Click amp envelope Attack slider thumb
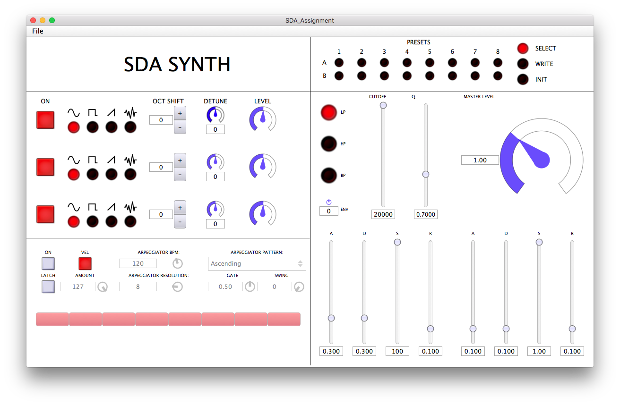 tap(473, 329)
